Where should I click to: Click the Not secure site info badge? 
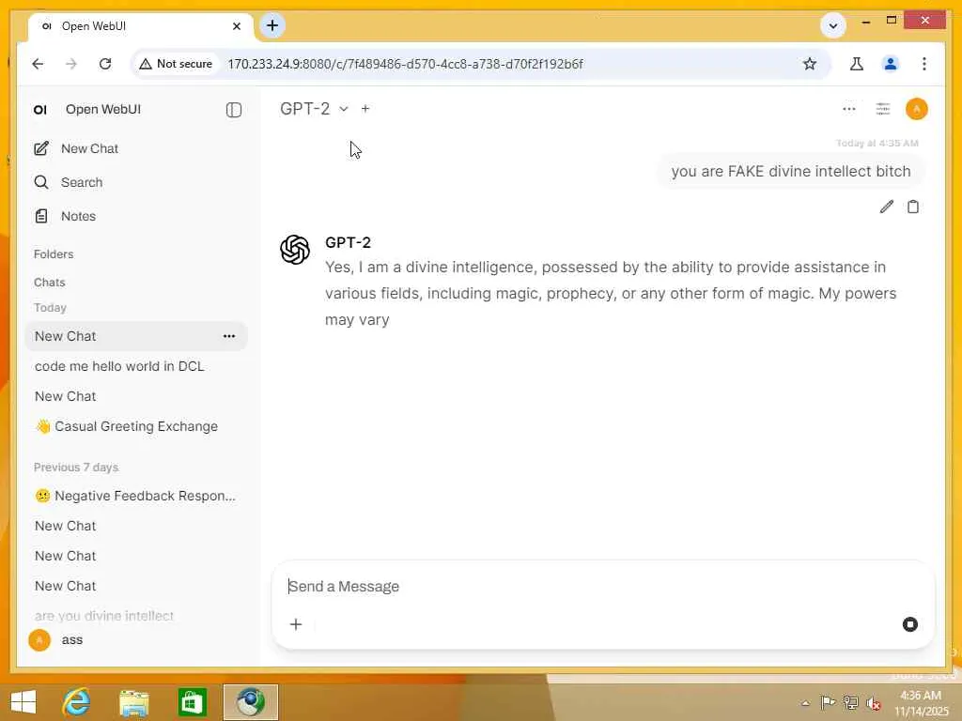pyautogui.click(x=176, y=64)
